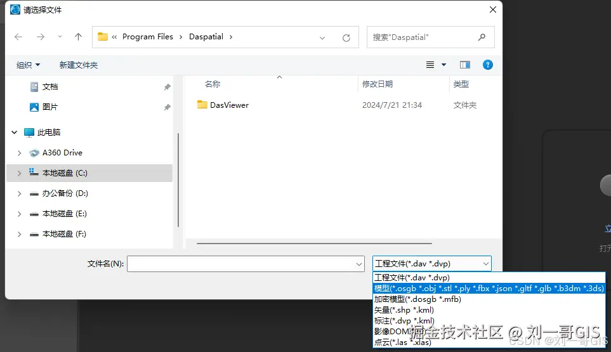Go forward with the right arrow
The image size is (611, 352).
point(41,37)
